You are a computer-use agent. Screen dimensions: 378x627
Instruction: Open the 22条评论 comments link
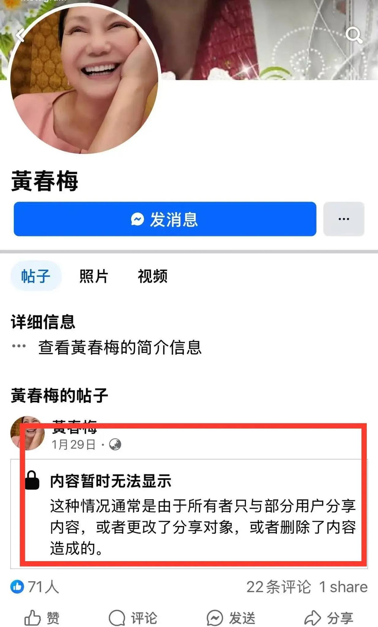[x=278, y=587]
